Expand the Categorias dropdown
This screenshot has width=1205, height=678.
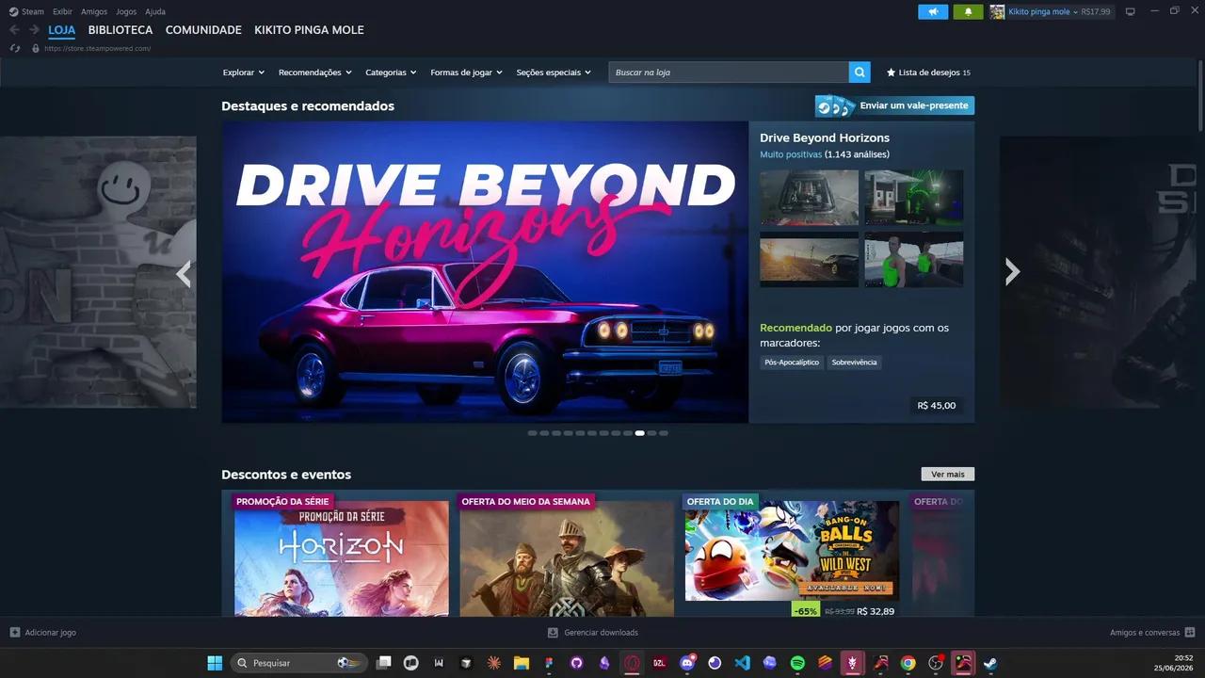coord(391,73)
